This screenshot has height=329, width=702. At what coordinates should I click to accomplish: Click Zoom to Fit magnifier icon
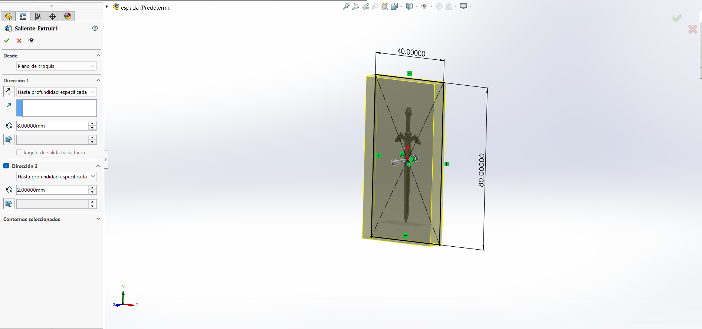coord(346,6)
